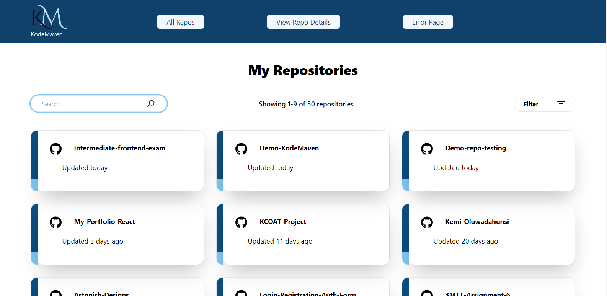Go to View Repo Details
This screenshot has width=607, height=296.
click(x=303, y=22)
